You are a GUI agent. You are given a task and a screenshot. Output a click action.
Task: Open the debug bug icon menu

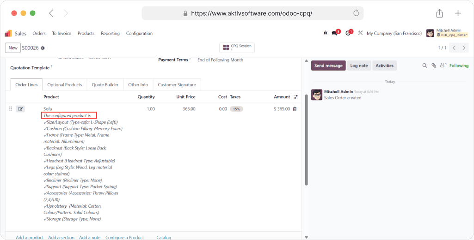(x=326, y=33)
